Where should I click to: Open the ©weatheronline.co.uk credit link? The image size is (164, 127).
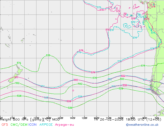coord(142,125)
